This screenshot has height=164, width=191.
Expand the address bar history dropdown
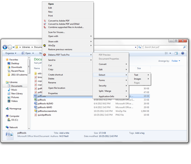coord(136,47)
